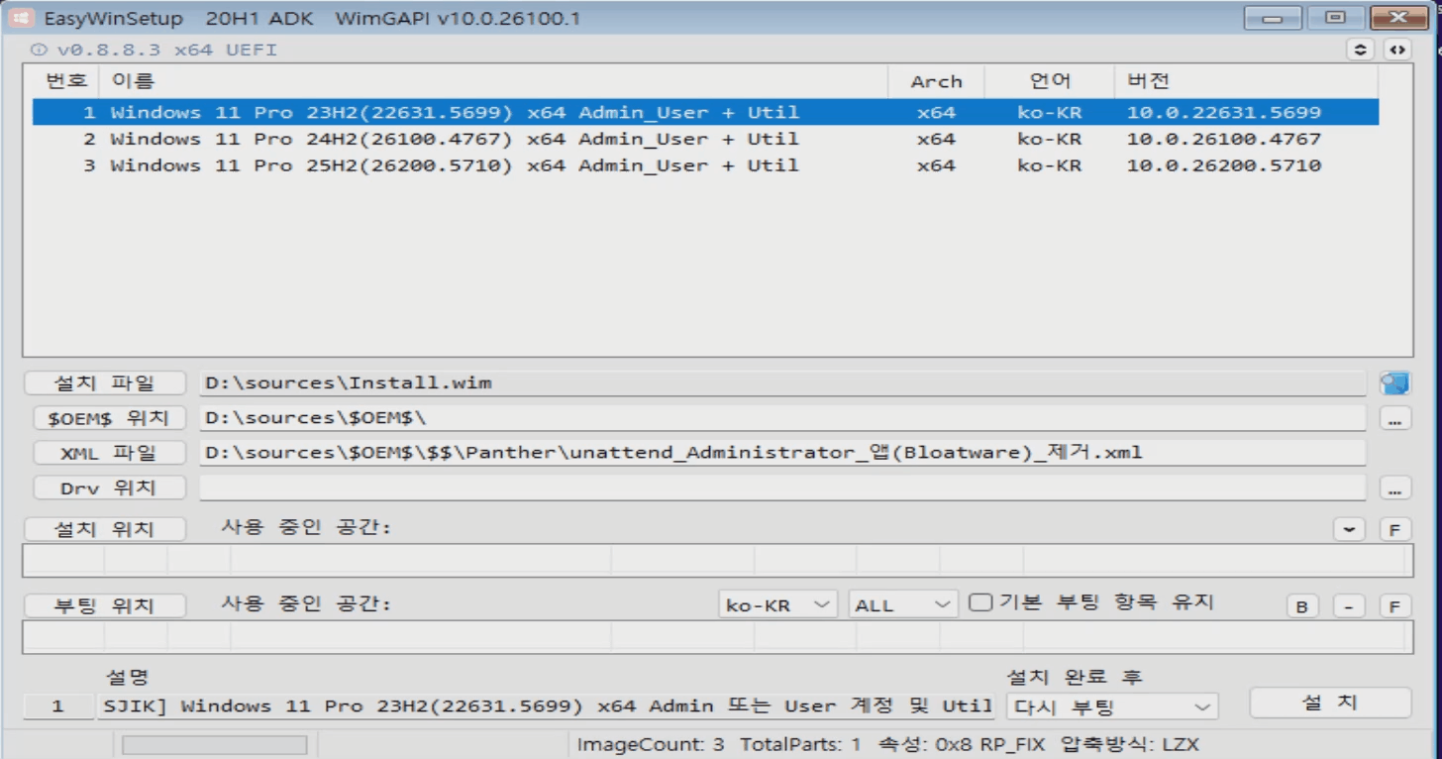The image size is (1442, 759).
Task: Select the Windows 11 Pro 25H2(26200.5710) row
Action: click(x=705, y=165)
